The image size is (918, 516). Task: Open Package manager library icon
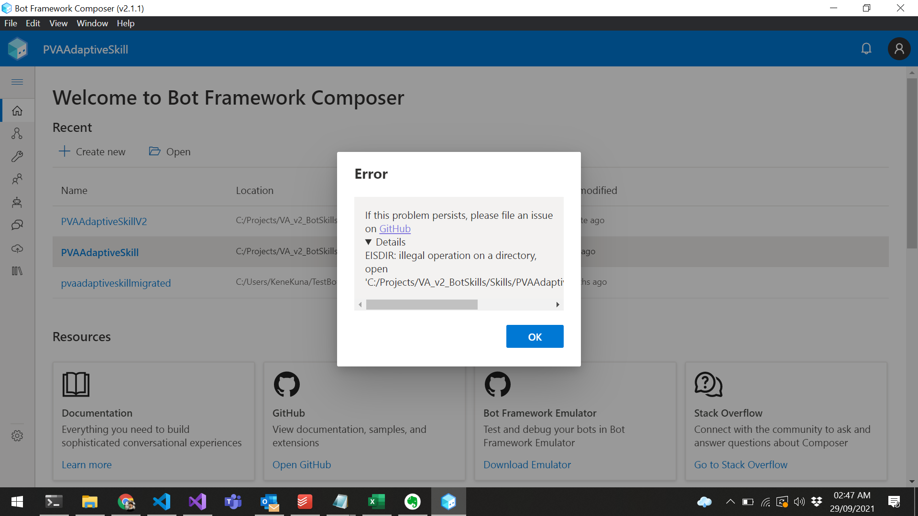(x=17, y=271)
